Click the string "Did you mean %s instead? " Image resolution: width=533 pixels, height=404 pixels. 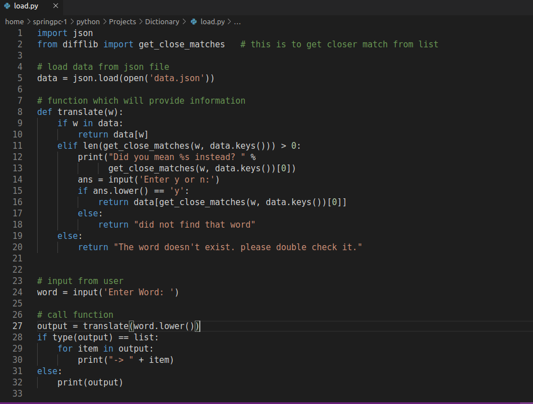tap(177, 157)
